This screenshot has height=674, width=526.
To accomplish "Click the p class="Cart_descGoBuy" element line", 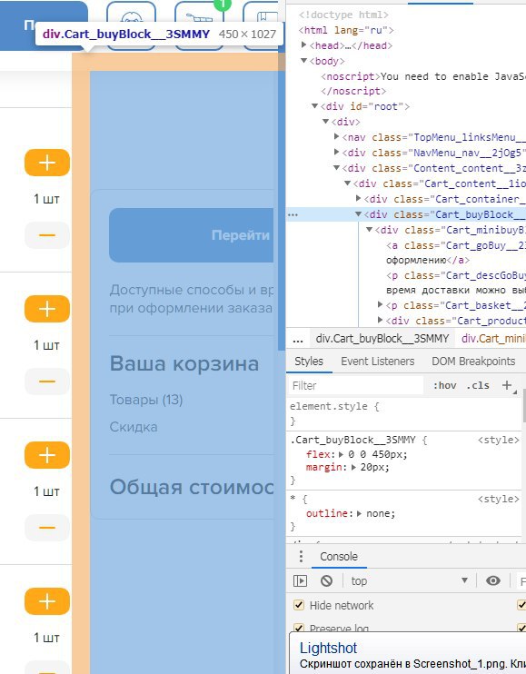I will click(x=455, y=275).
